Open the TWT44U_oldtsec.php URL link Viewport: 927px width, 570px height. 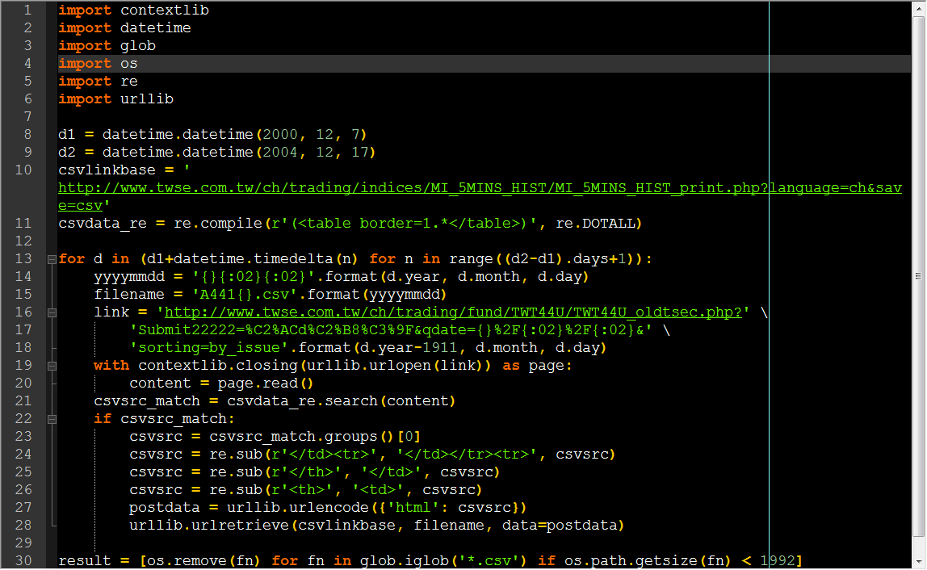(x=453, y=312)
